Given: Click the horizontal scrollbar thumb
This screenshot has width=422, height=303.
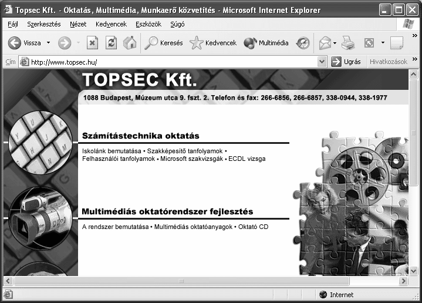Looking at the screenshot, I should click(181, 281).
